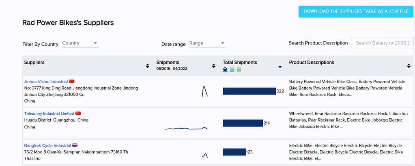Click Bangkok Cycle shipments sparkline chart
The height and width of the screenshot is (166, 415).
pos(204,155)
